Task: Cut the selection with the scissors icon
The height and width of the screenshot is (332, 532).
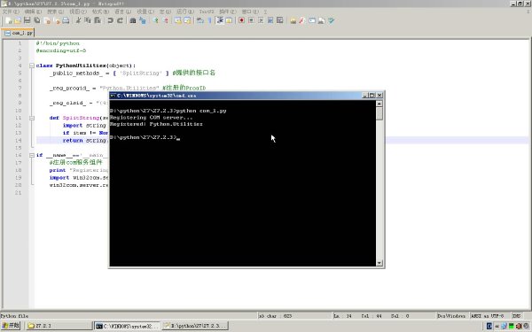Action: [78, 20]
